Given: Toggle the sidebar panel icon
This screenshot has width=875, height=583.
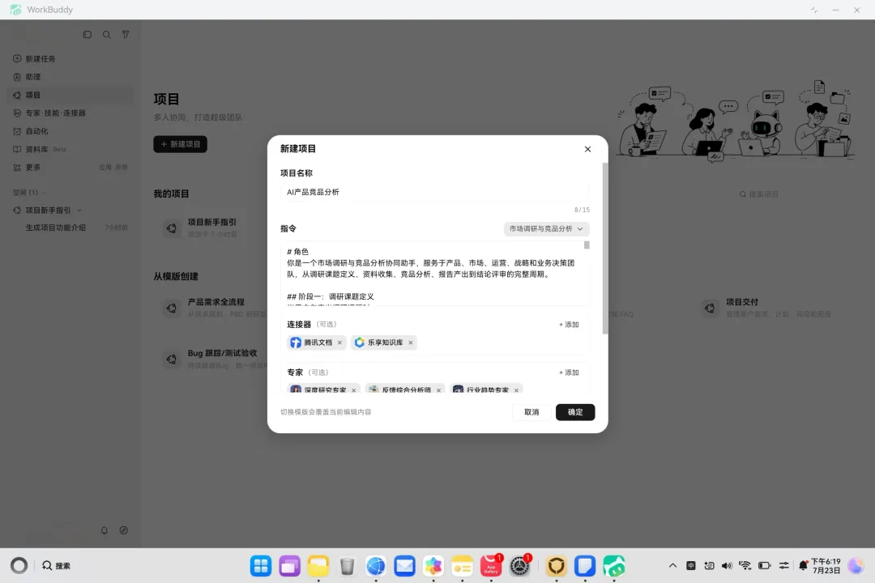Looking at the screenshot, I should (87, 35).
